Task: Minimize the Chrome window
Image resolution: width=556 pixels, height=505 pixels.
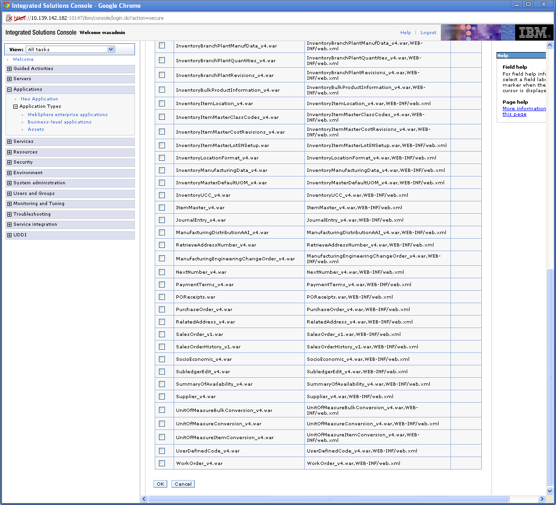Action: click(x=517, y=5)
